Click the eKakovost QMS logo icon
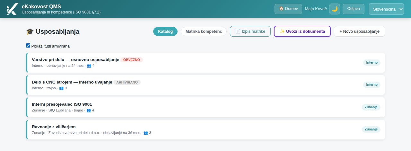Screen dimensions: 411x151 click(12, 9)
